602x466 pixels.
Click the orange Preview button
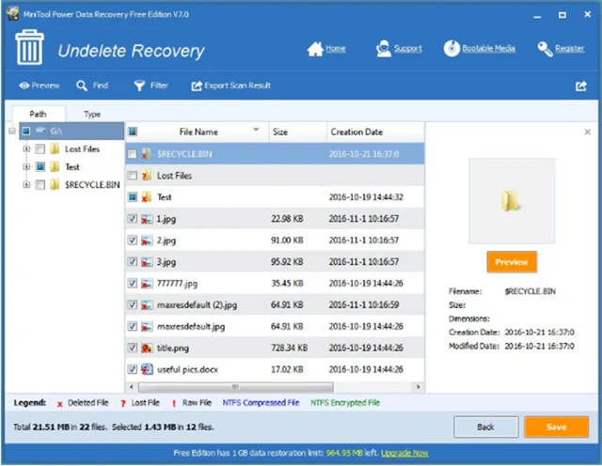pos(512,262)
